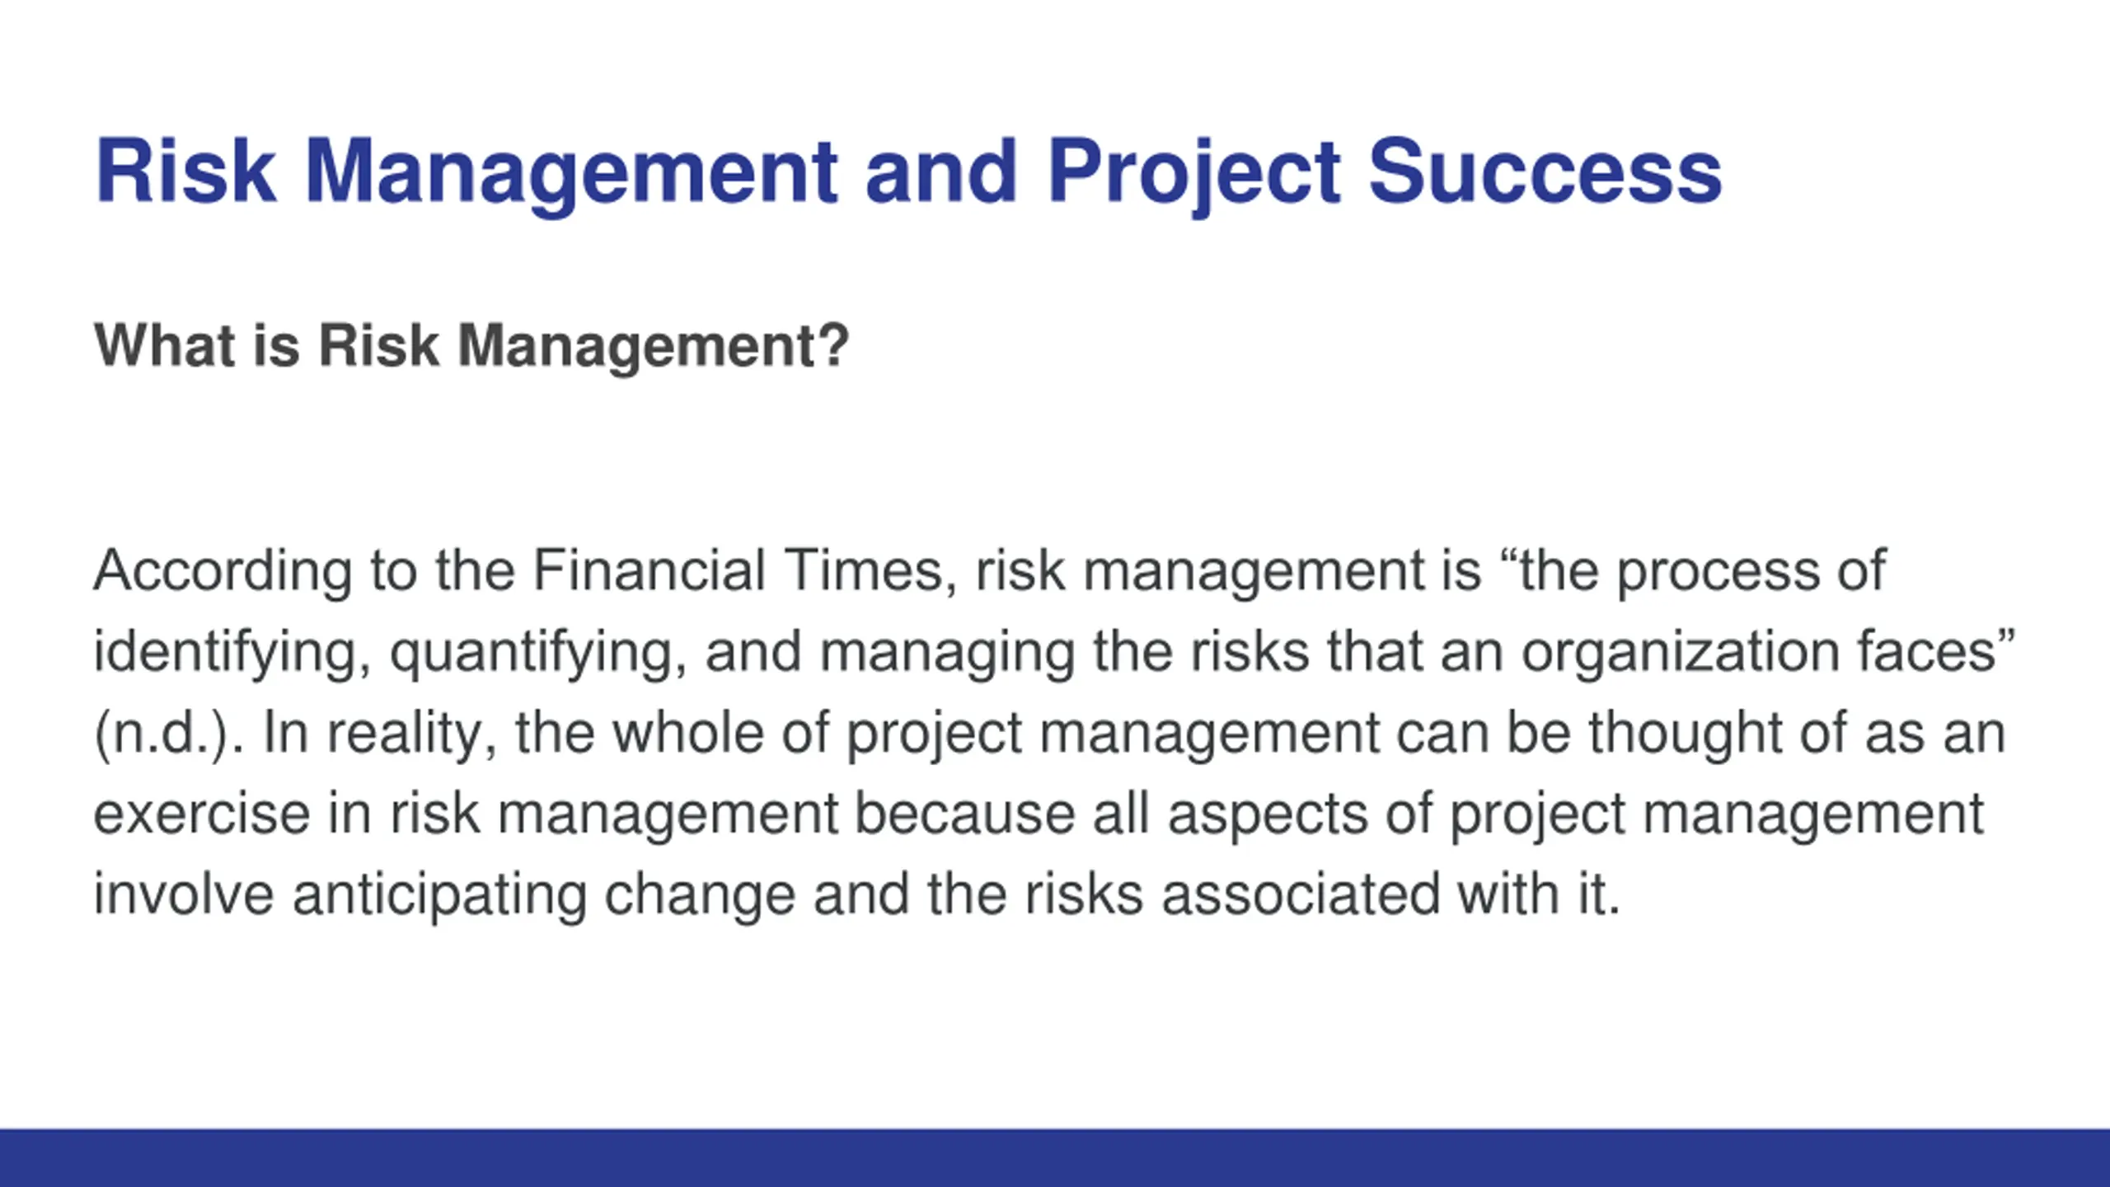Click the word "Risk" at title start

185,171
